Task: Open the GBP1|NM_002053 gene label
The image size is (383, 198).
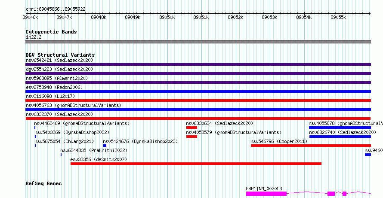Action: point(264,189)
